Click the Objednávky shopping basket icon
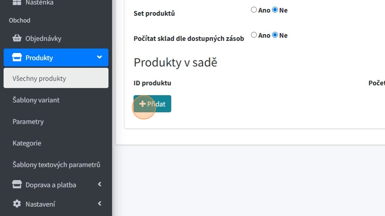 tap(17, 38)
